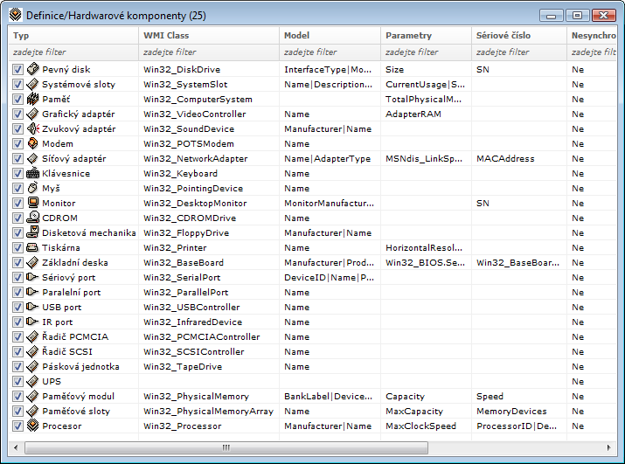Viewport: 625px width, 464px height.
Task: Click the Tiskárna printer icon
Action: 32,247
